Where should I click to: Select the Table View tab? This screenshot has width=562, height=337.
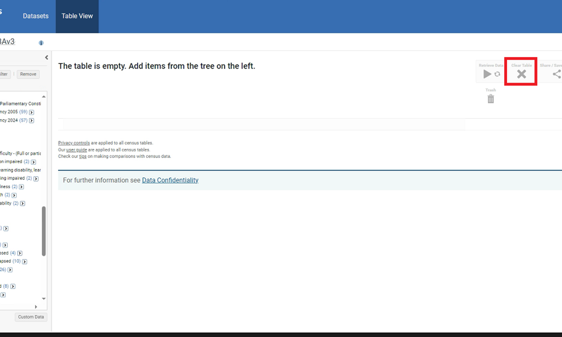click(77, 16)
